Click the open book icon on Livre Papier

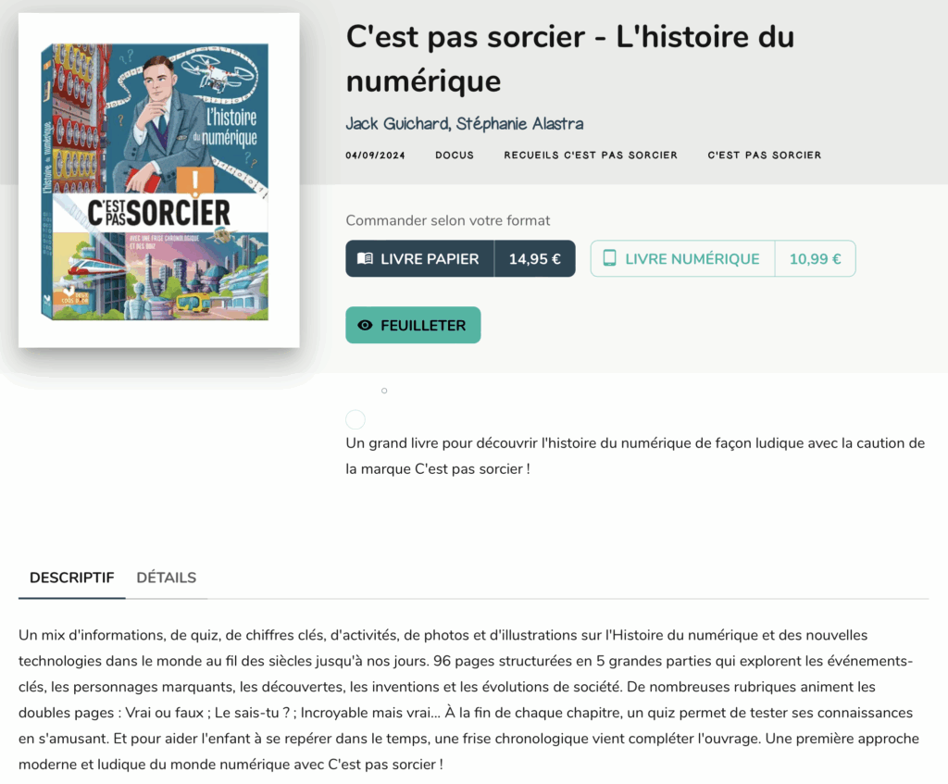tap(365, 259)
